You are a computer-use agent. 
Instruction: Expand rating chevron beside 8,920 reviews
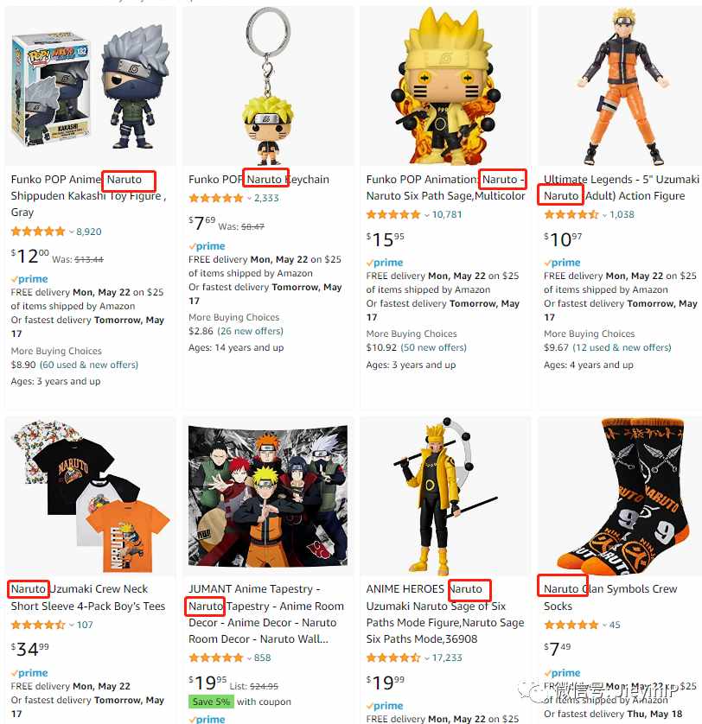72,232
